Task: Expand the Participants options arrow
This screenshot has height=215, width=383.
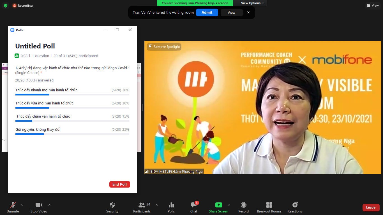Action: tap(156, 205)
